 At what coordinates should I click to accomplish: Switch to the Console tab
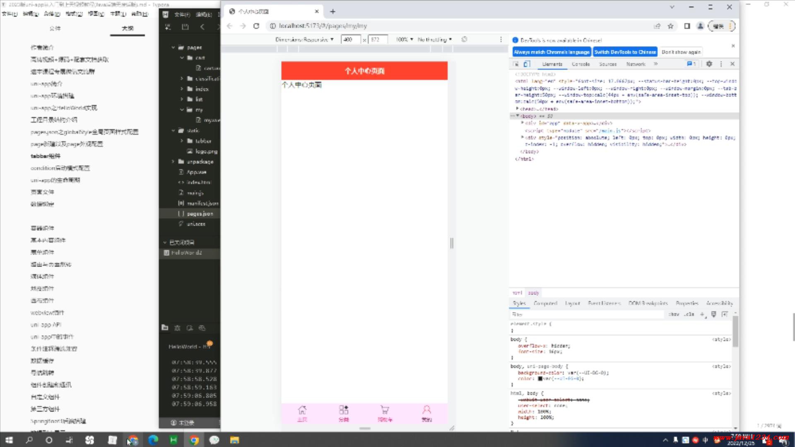[581, 64]
